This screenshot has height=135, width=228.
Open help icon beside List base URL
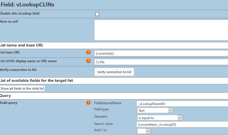point(88,52)
